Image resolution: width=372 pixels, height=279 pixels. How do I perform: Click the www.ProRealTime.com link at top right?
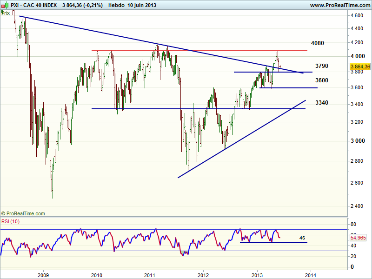339,5
